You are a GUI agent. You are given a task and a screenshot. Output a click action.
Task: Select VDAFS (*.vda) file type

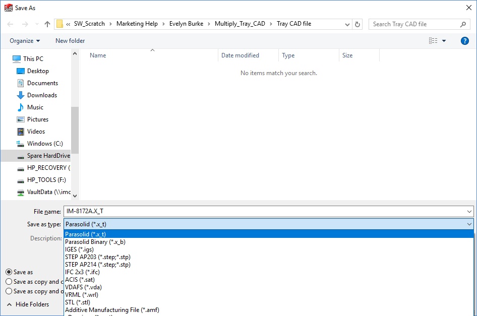point(269,287)
